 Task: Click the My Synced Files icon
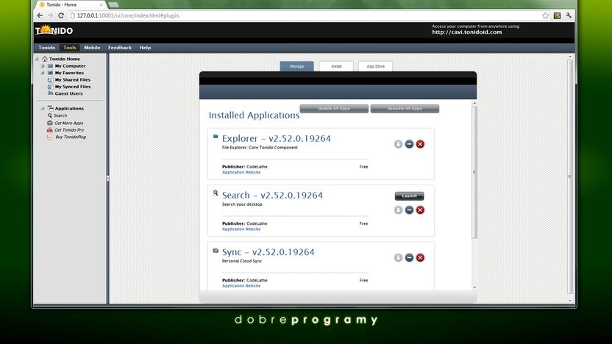coord(50,87)
